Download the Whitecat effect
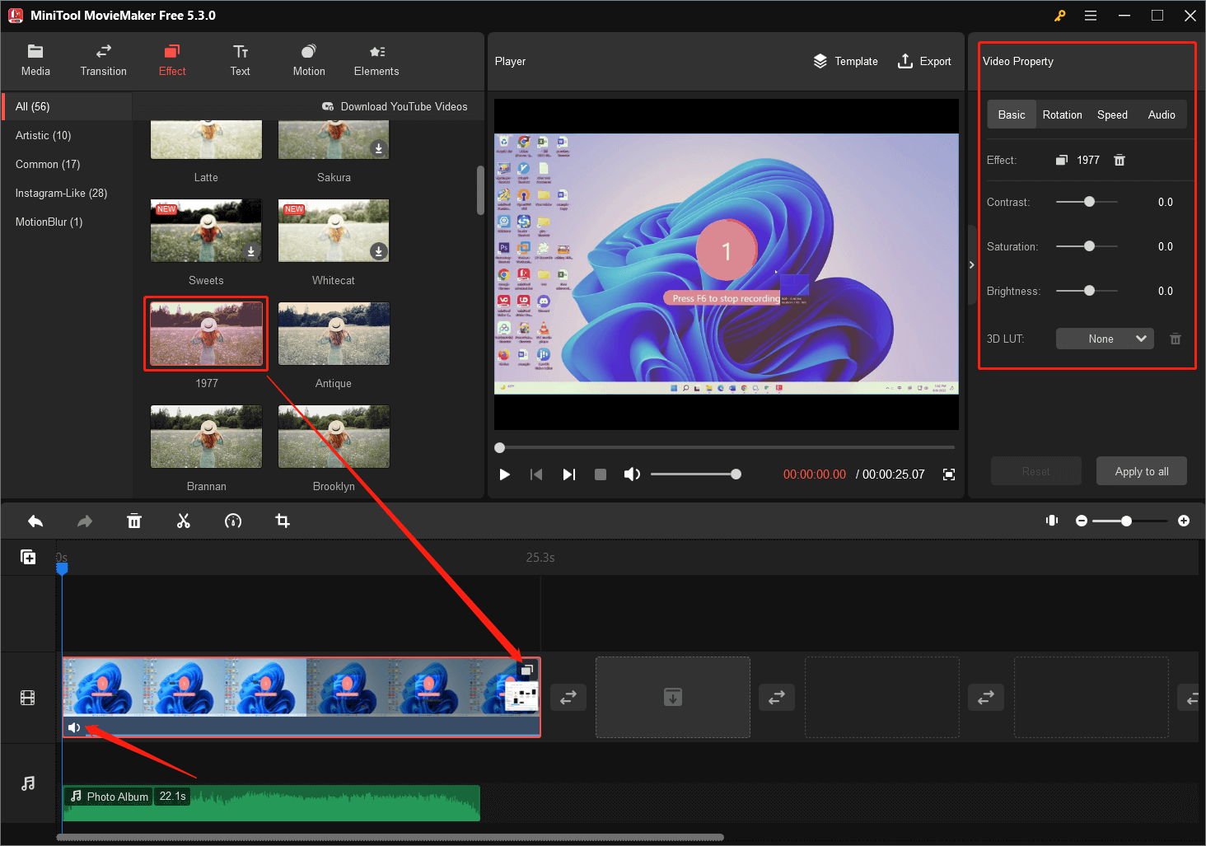This screenshot has height=846, width=1206. [379, 251]
